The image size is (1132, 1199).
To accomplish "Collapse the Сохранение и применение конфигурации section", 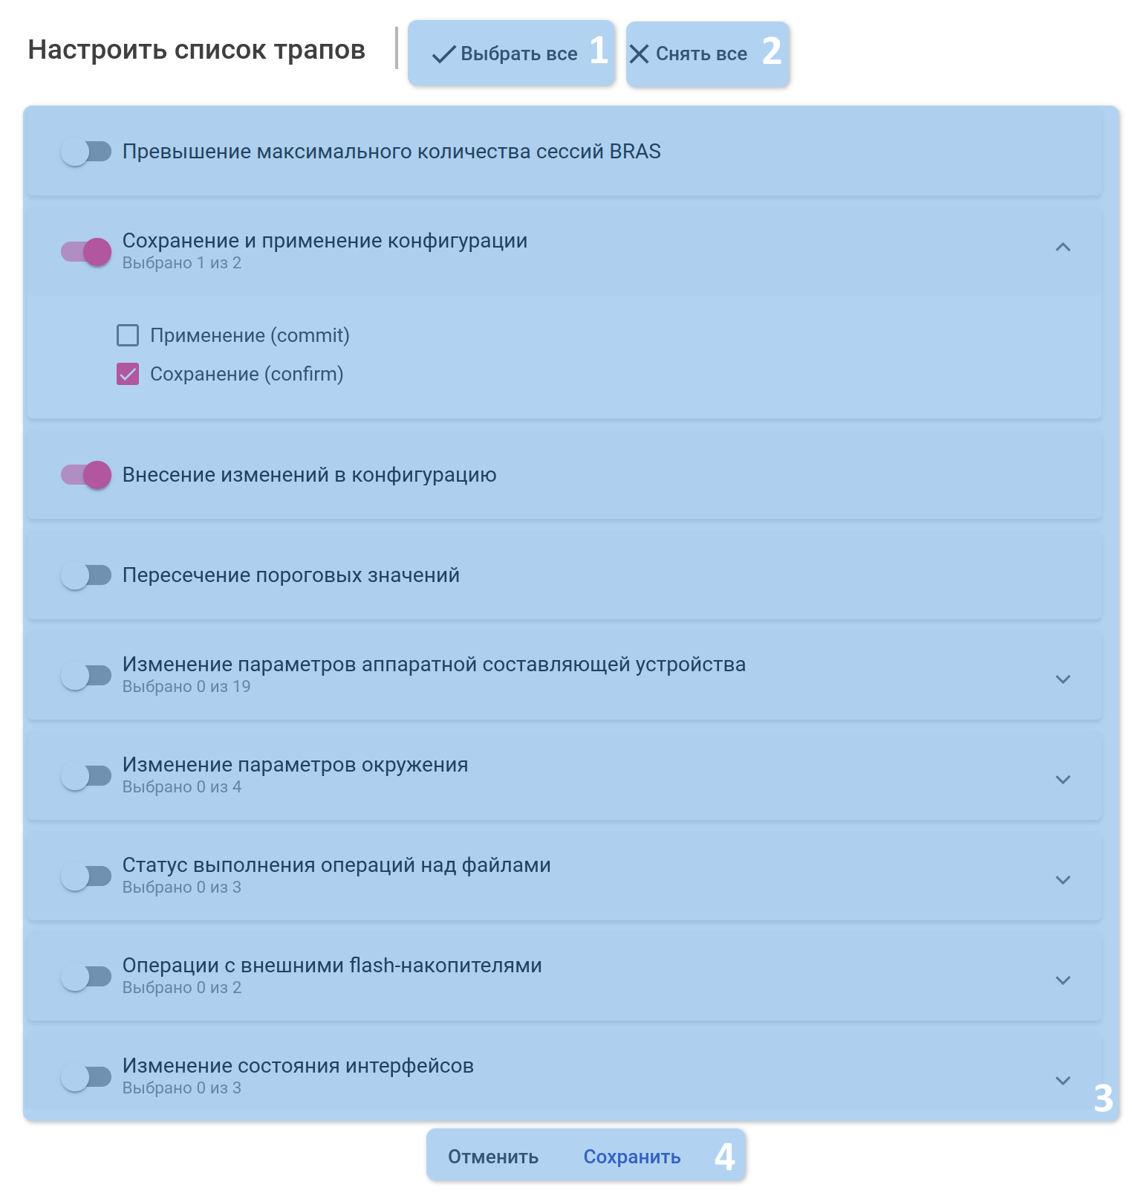I will click(x=1063, y=248).
